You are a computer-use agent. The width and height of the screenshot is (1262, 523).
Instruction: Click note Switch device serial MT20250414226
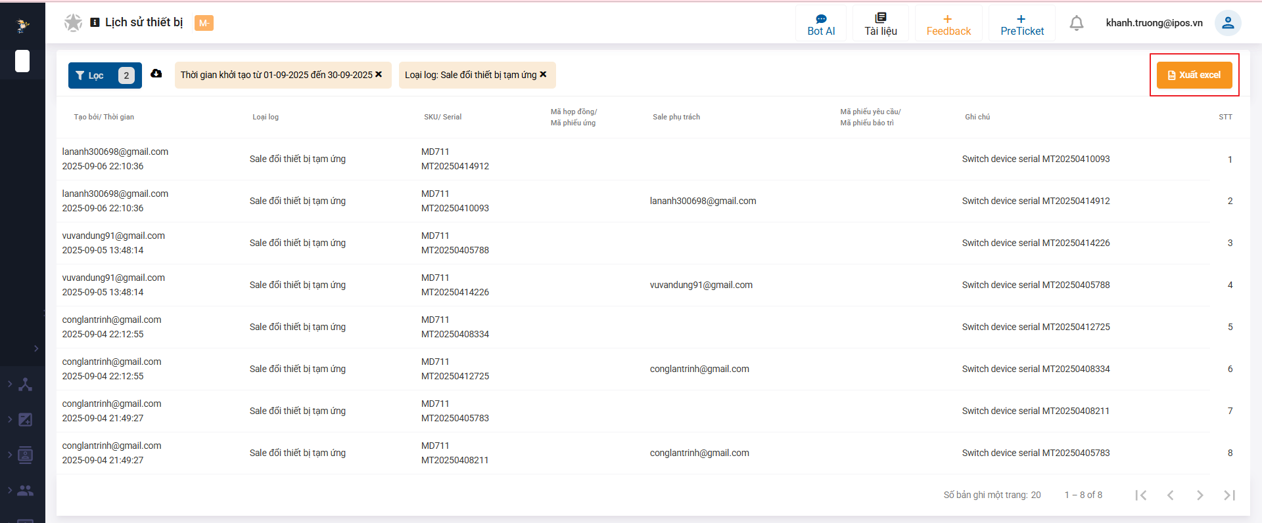tap(1036, 243)
